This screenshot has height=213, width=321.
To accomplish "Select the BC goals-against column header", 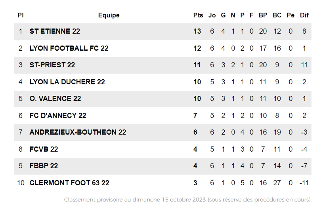I will pyautogui.click(x=277, y=15).
